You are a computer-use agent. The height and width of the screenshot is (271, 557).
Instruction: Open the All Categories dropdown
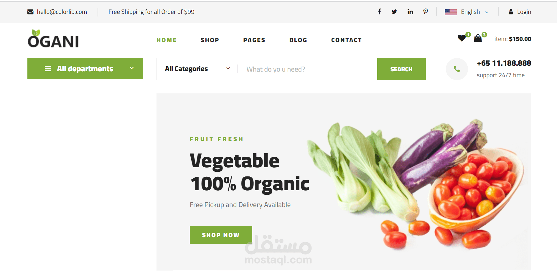click(x=197, y=69)
